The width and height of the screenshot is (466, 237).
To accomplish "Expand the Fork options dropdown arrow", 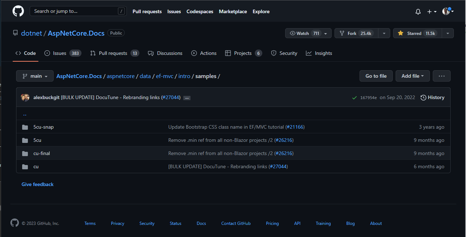I will pyautogui.click(x=384, y=33).
